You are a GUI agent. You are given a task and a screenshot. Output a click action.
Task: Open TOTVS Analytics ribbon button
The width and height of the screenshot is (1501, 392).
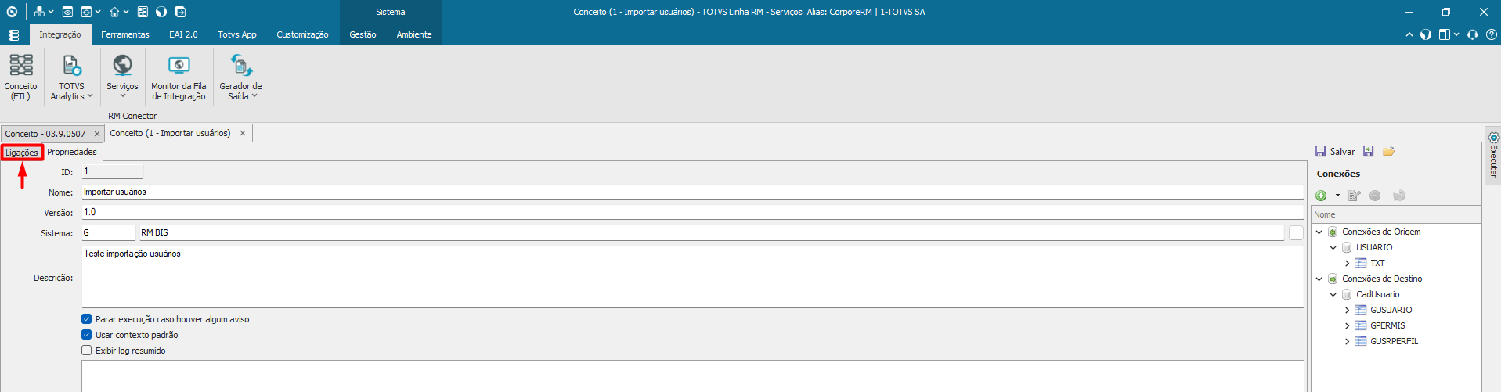tap(71, 77)
